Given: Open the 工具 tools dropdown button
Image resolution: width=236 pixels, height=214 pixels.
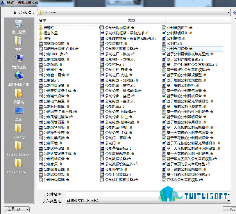Looking at the screenshot, I should pyautogui.click(x=17, y=209).
